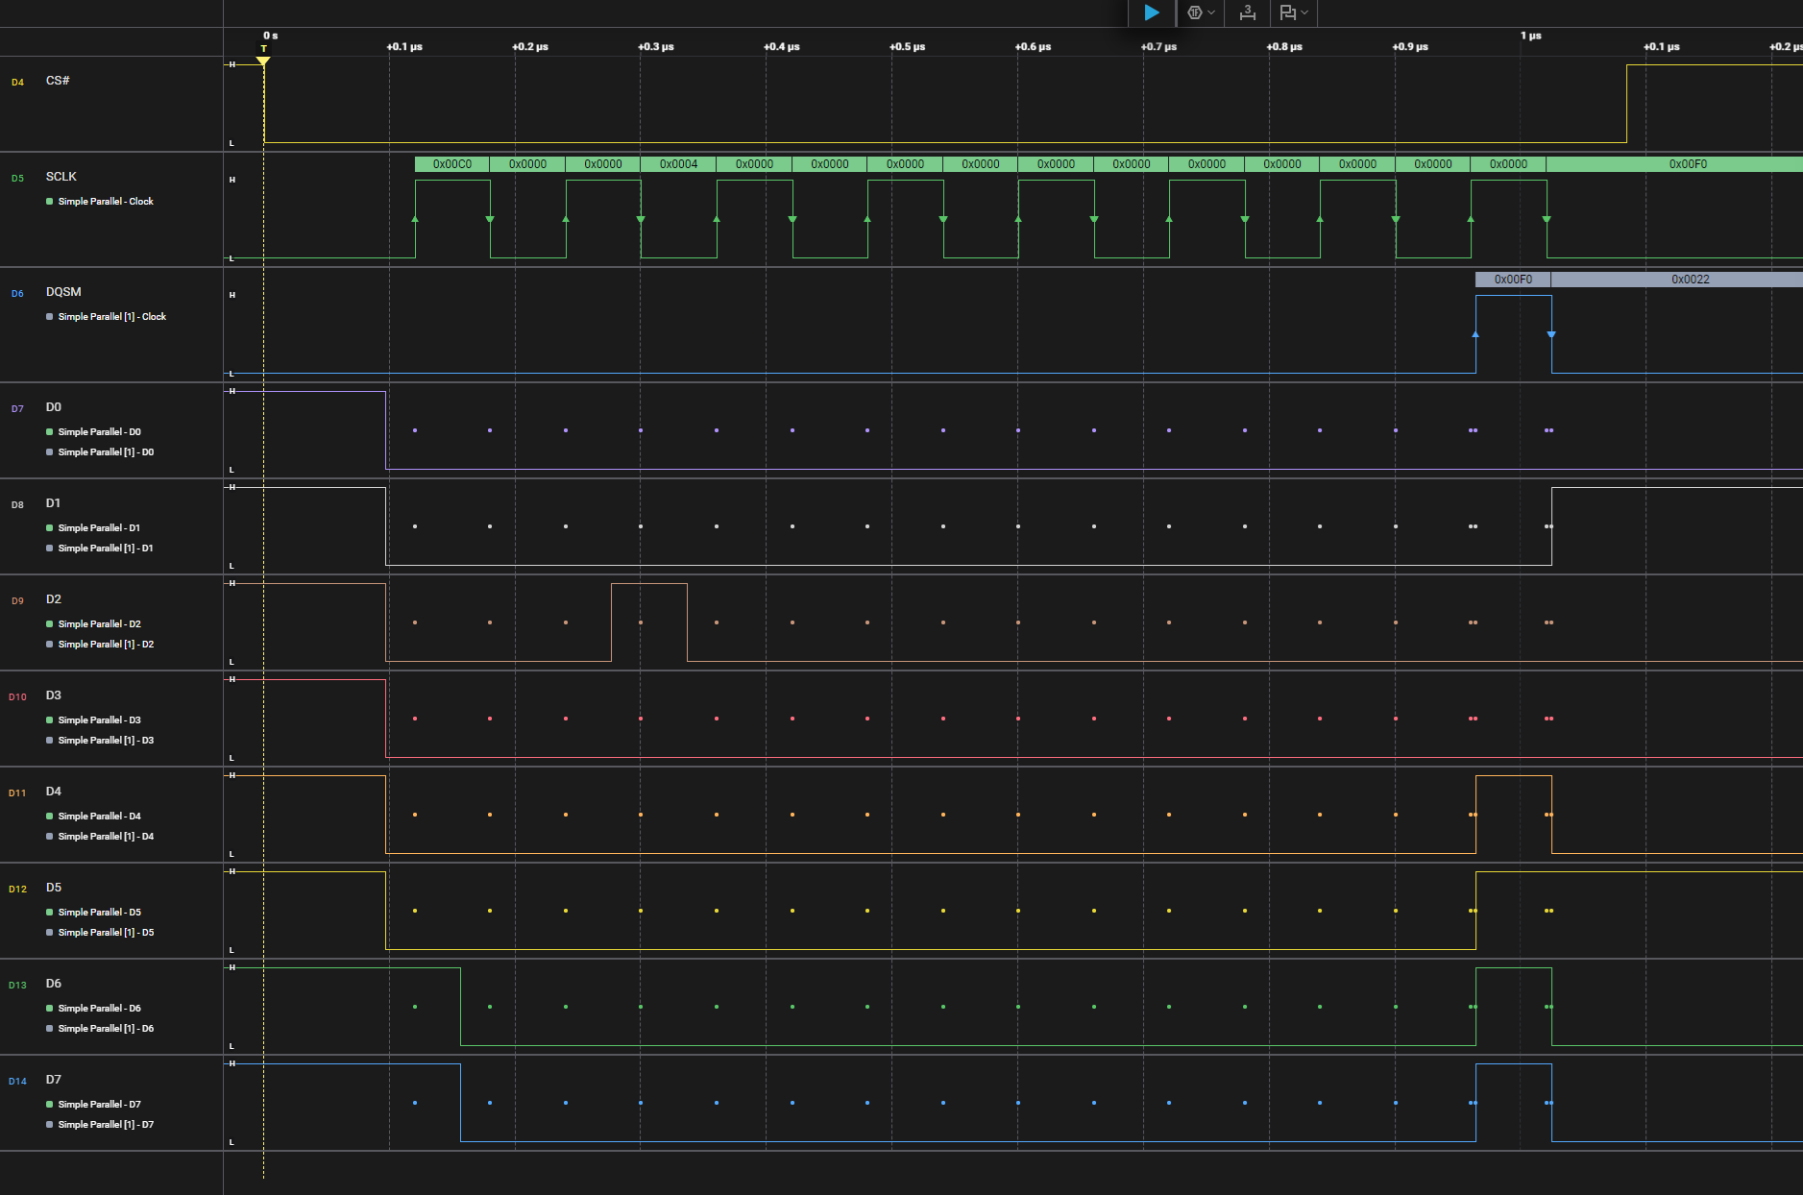Click the CS# channel label
The width and height of the screenshot is (1803, 1195).
coord(58,81)
